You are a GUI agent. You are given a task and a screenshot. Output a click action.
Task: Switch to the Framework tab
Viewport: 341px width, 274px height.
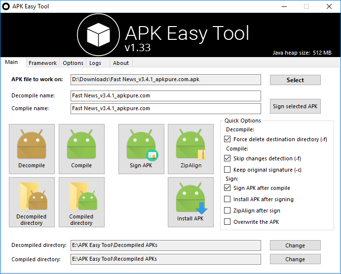click(42, 63)
